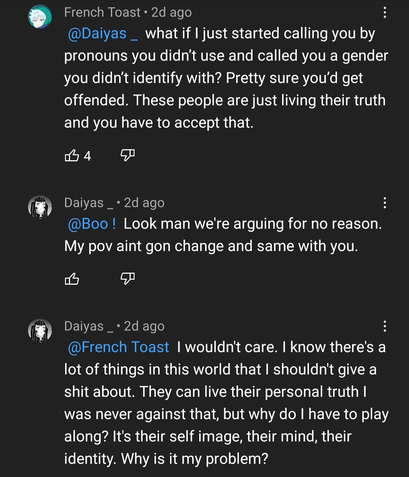The image size is (409, 477).
Task: Open the @Boo ! mention link
Action: [92, 224]
